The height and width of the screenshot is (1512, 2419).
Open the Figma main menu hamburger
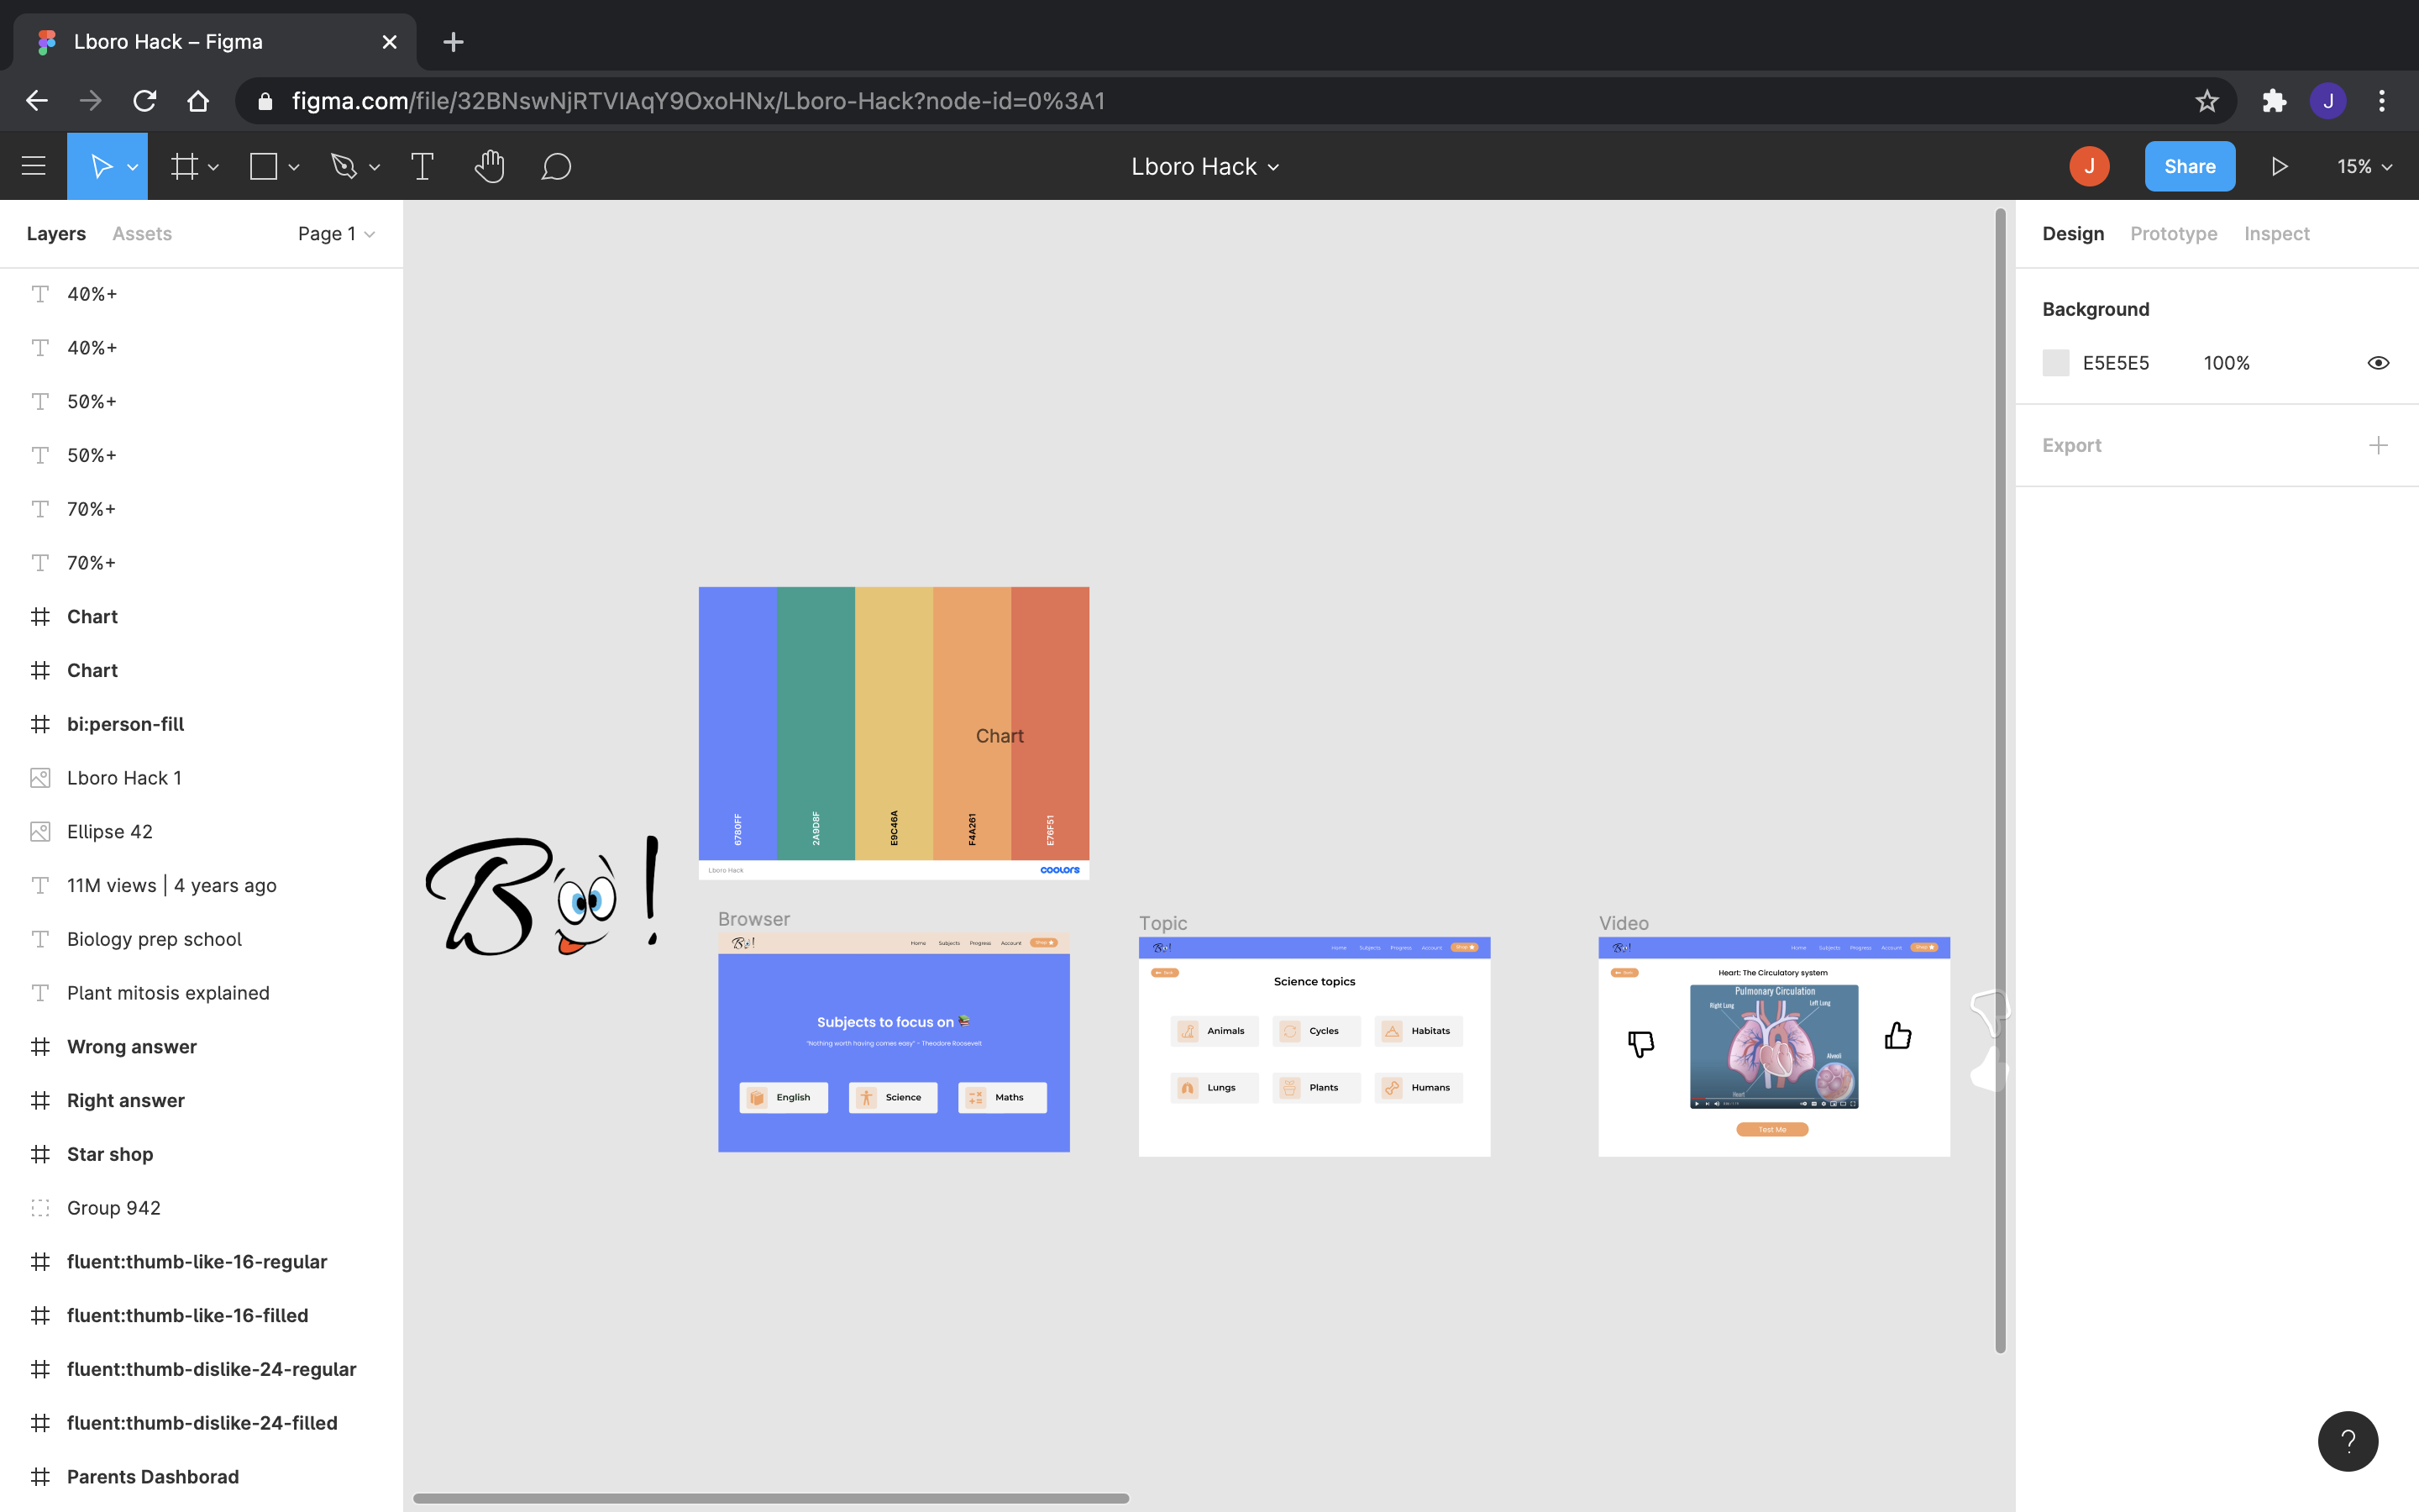point(33,166)
